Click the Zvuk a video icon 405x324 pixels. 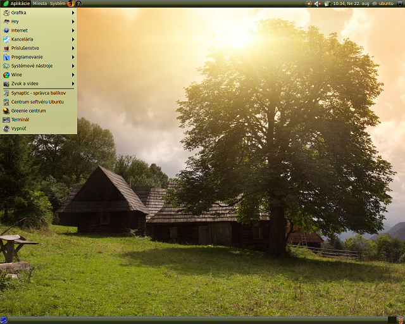tap(6, 84)
